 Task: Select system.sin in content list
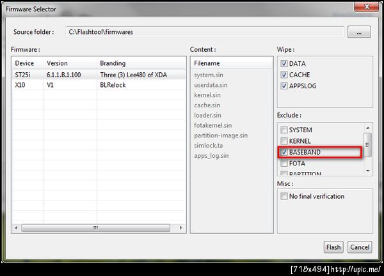209,75
